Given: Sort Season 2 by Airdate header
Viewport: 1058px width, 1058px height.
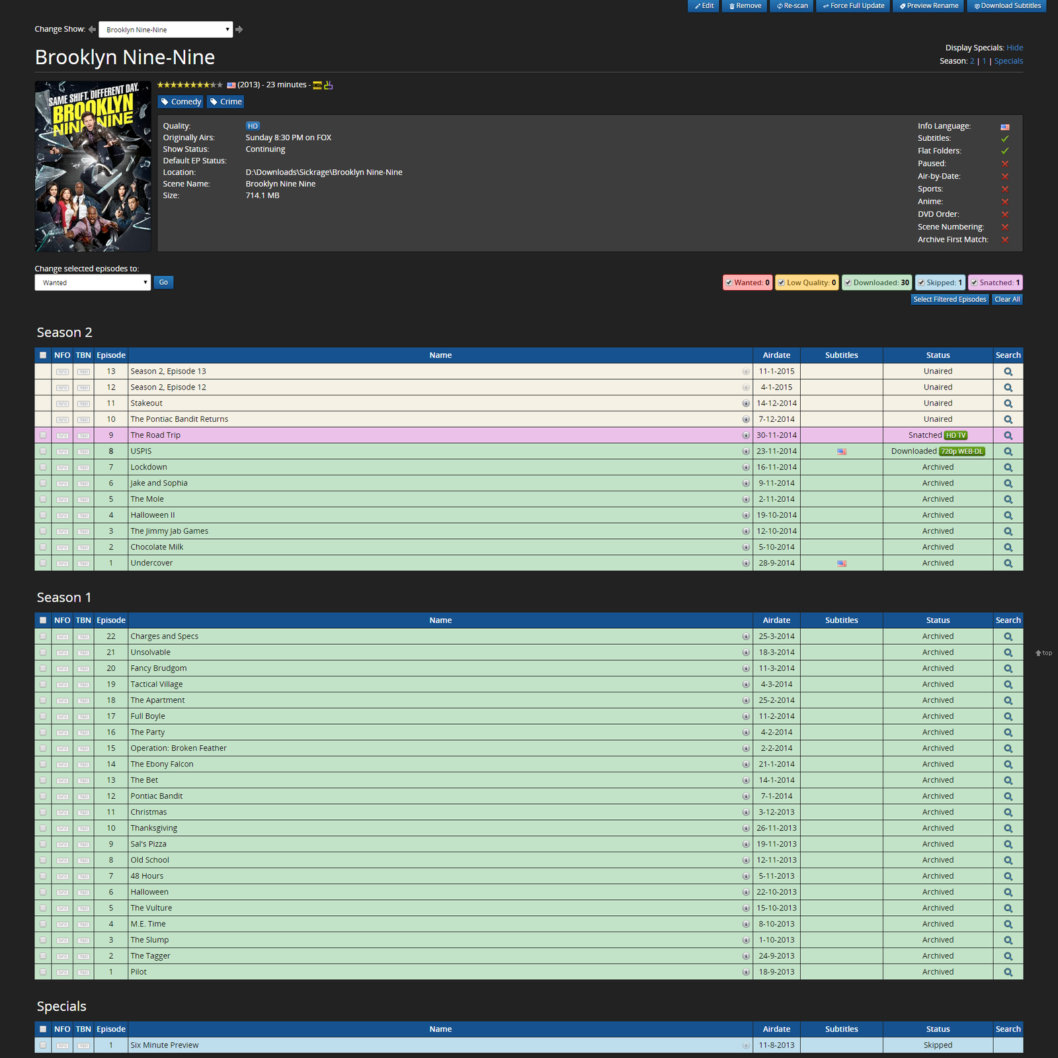Looking at the screenshot, I should click(x=776, y=355).
